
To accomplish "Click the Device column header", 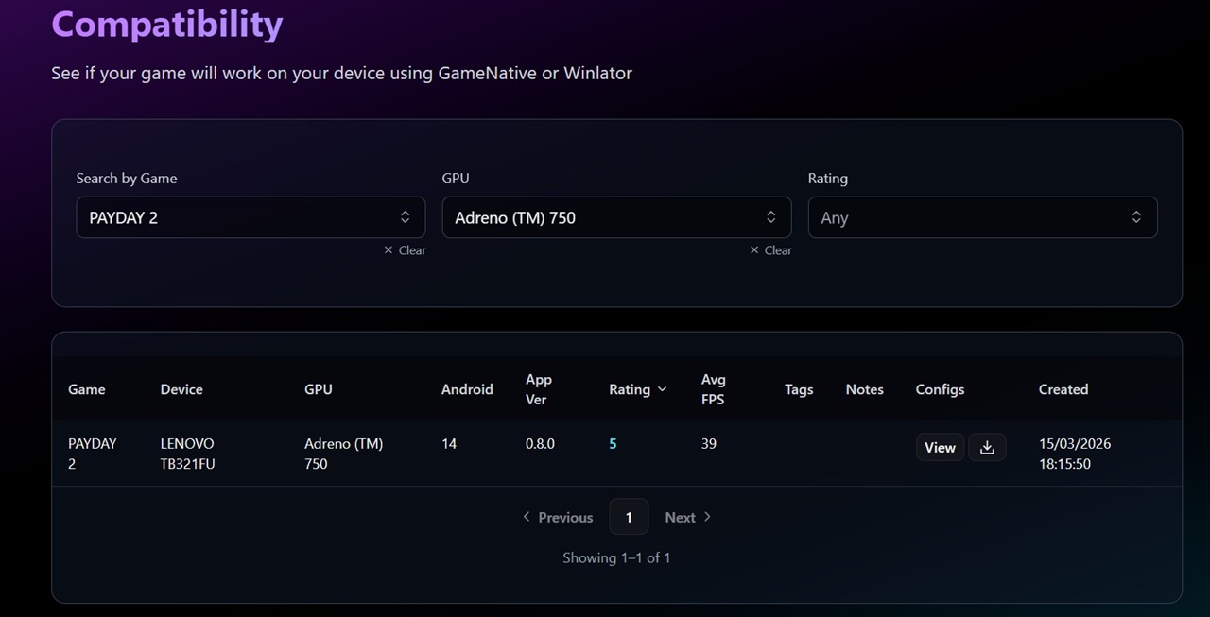I will click(181, 389).
